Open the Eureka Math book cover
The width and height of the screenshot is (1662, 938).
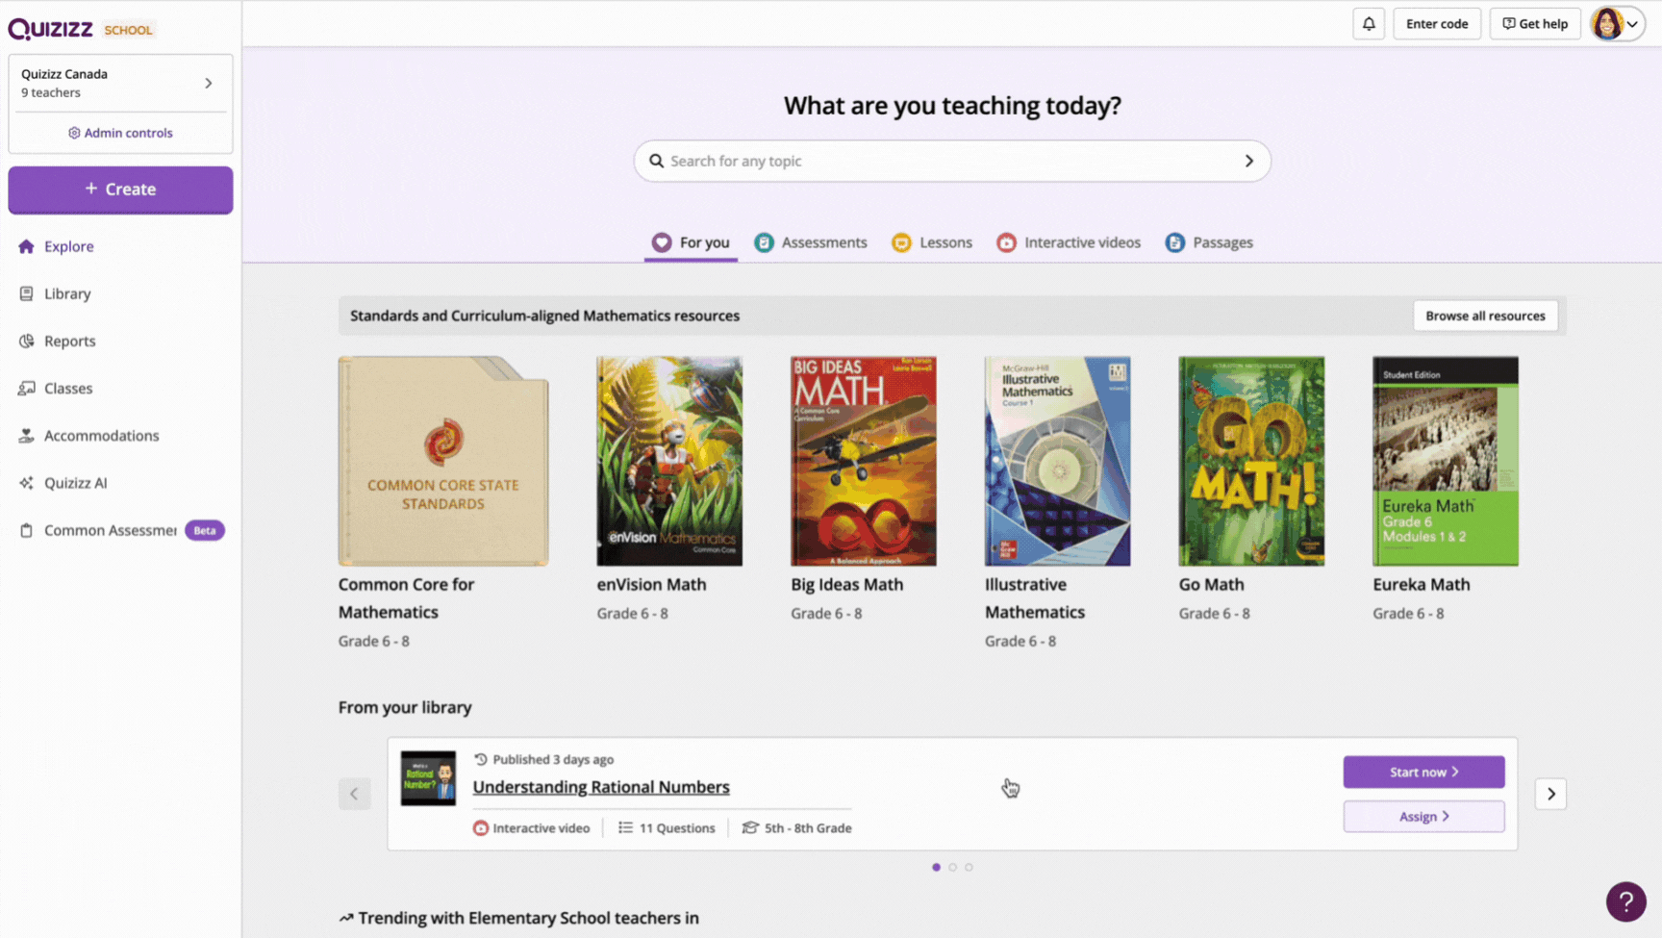[1446, 461]
